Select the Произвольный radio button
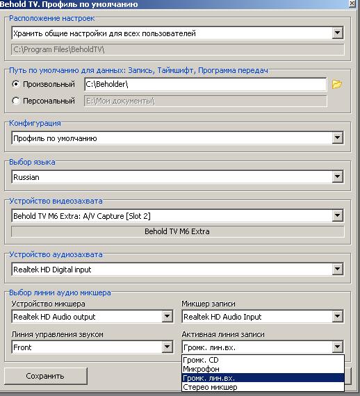This screenshot has width=360, height=396. pos(16,84)
